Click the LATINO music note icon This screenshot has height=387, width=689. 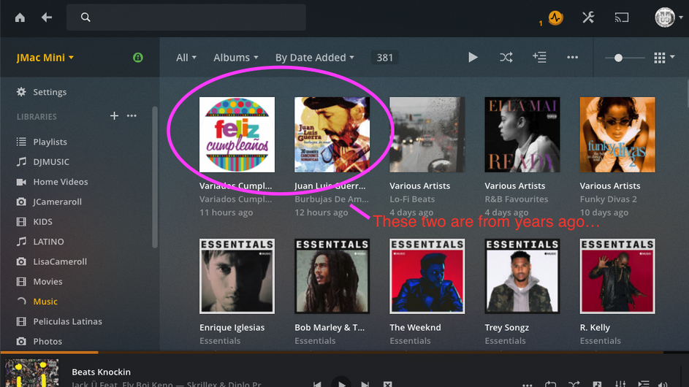[x=21, y=242]
